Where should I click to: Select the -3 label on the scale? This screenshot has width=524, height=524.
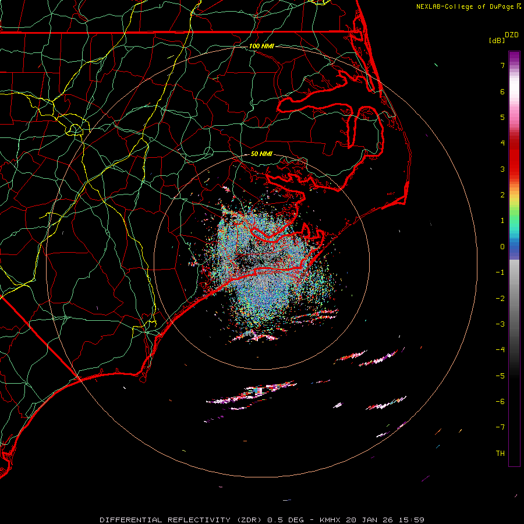click(500, 324)
